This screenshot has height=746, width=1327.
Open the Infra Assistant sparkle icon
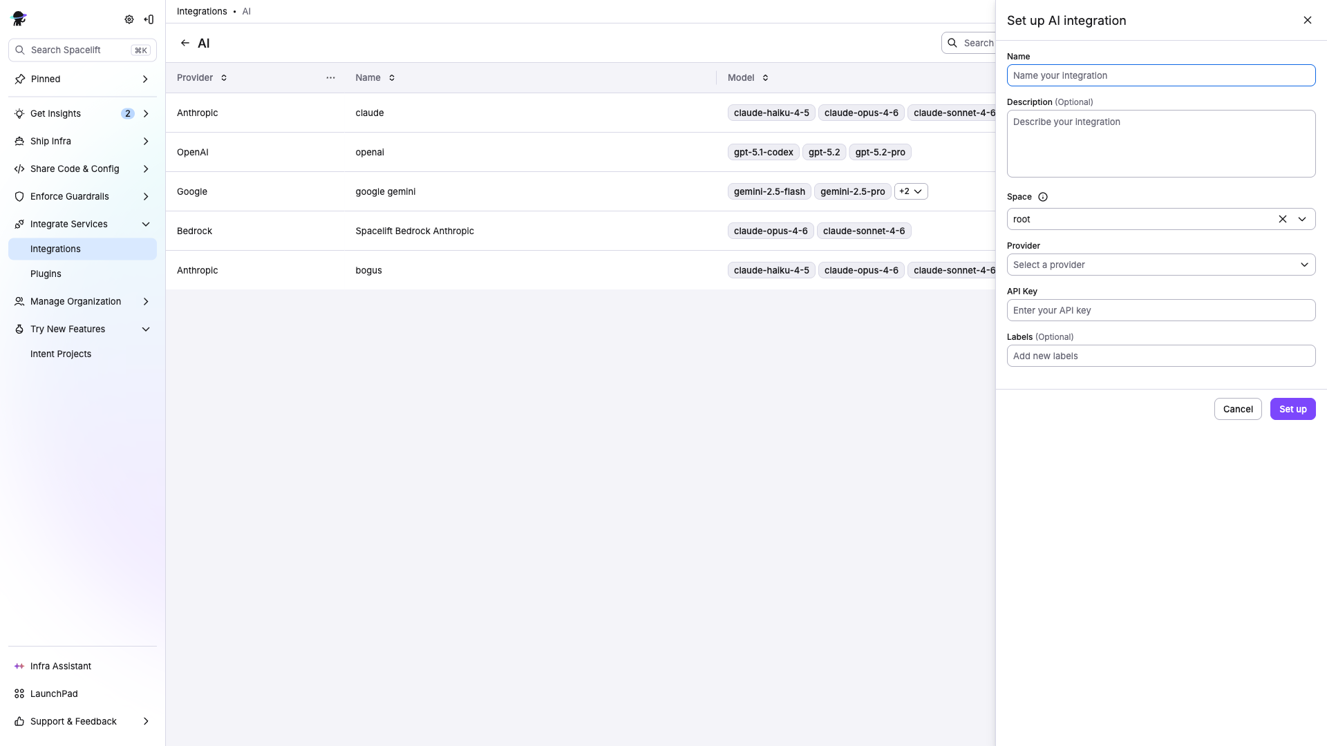[19, 666]
